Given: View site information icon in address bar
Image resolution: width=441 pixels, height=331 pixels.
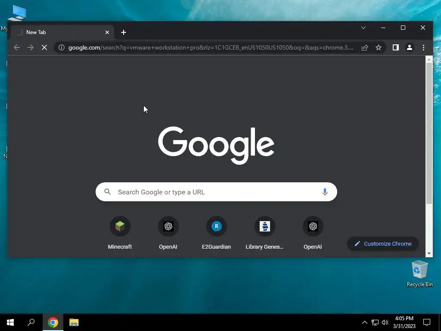Looking at the screenshot, I should [61, 47].
